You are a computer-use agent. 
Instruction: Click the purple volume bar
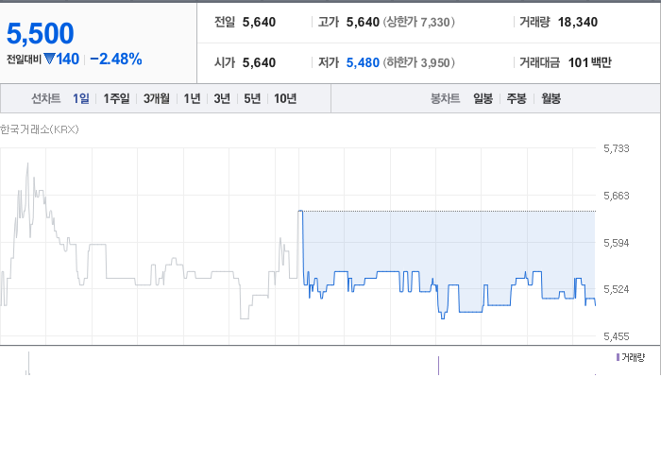pos(438,366)
